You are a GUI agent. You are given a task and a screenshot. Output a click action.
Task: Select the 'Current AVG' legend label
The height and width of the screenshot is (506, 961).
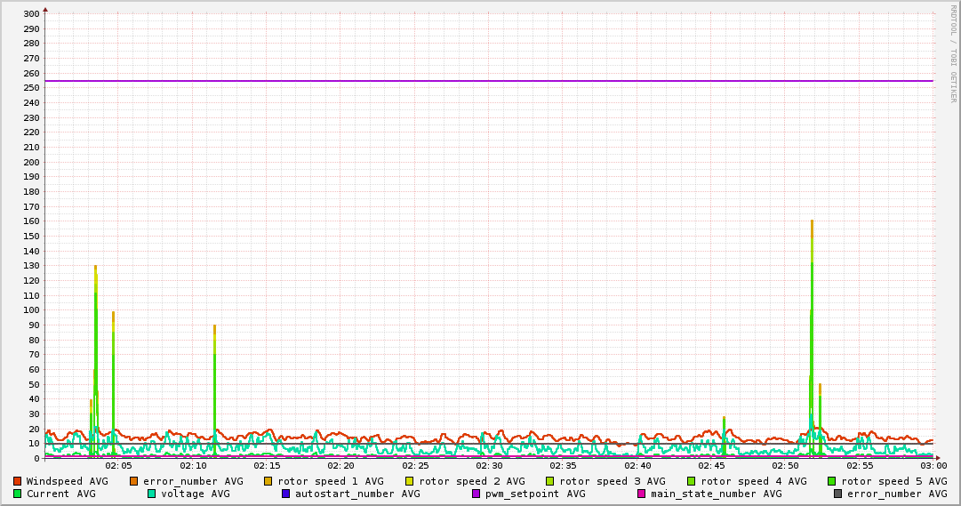click(x=60, y=494)
